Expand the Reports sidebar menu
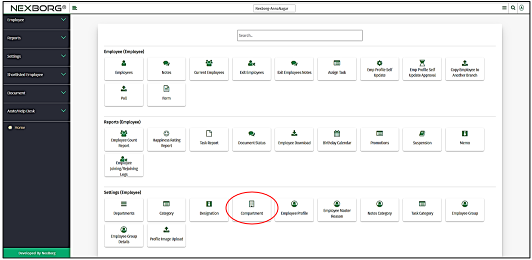This screenshot has height=260, width=532. point(36,38)
